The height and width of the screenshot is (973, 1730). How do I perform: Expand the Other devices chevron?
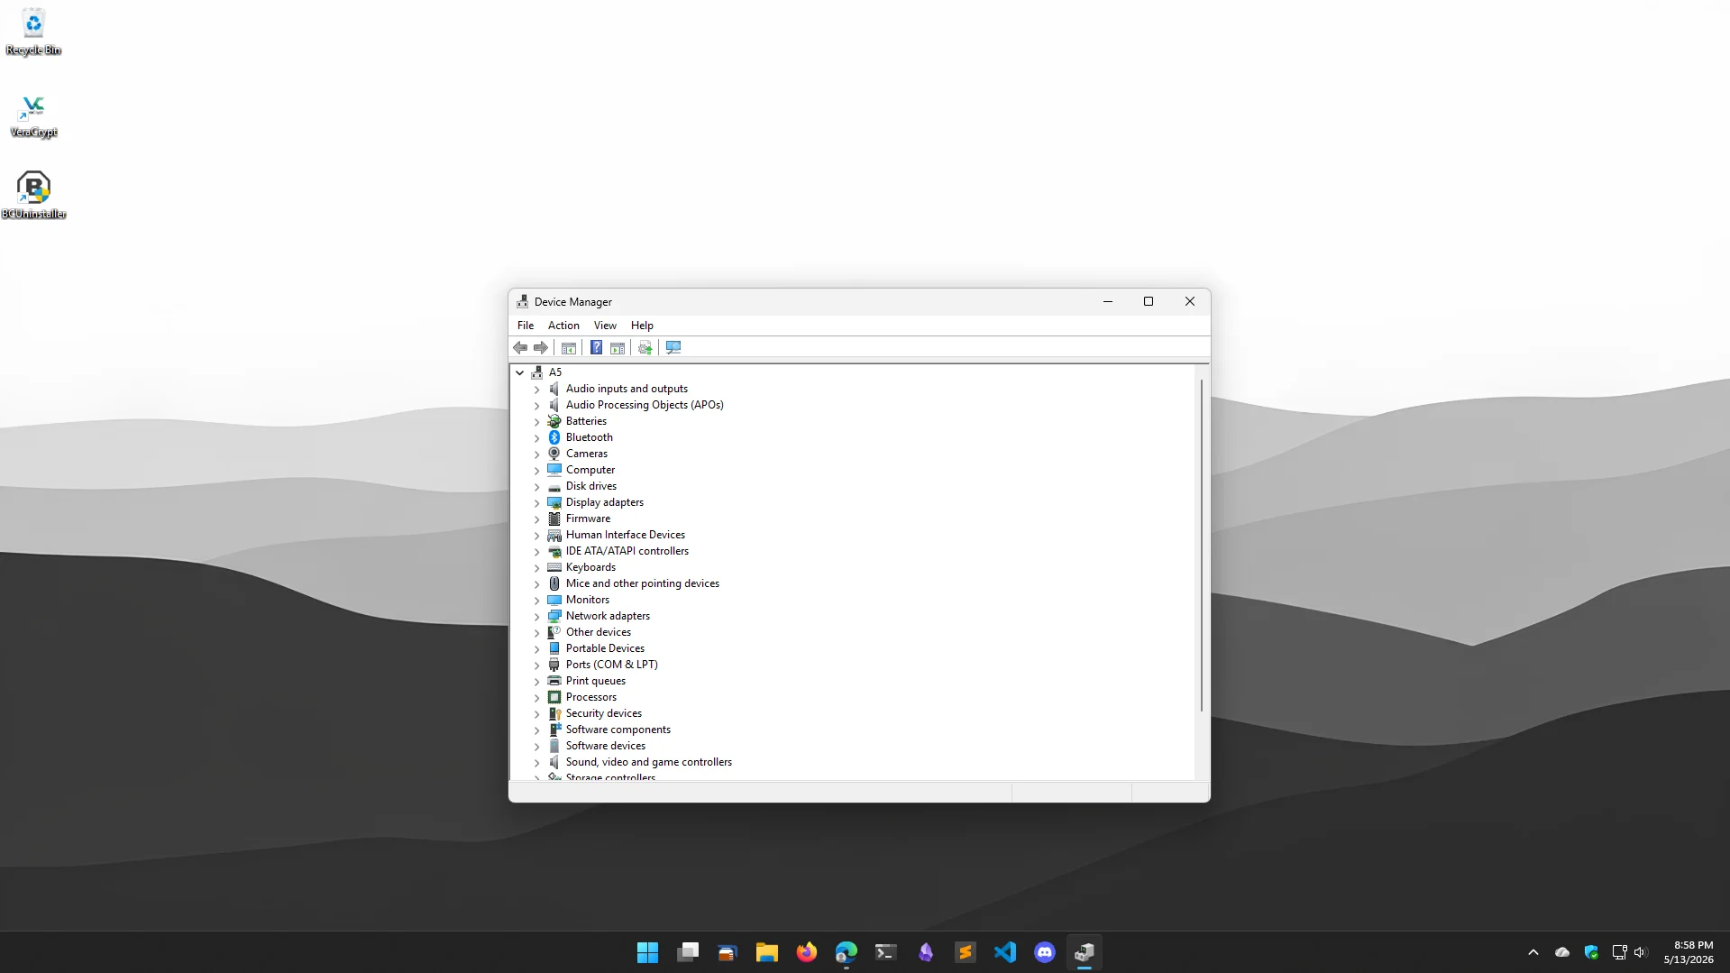tap(537, 633)
